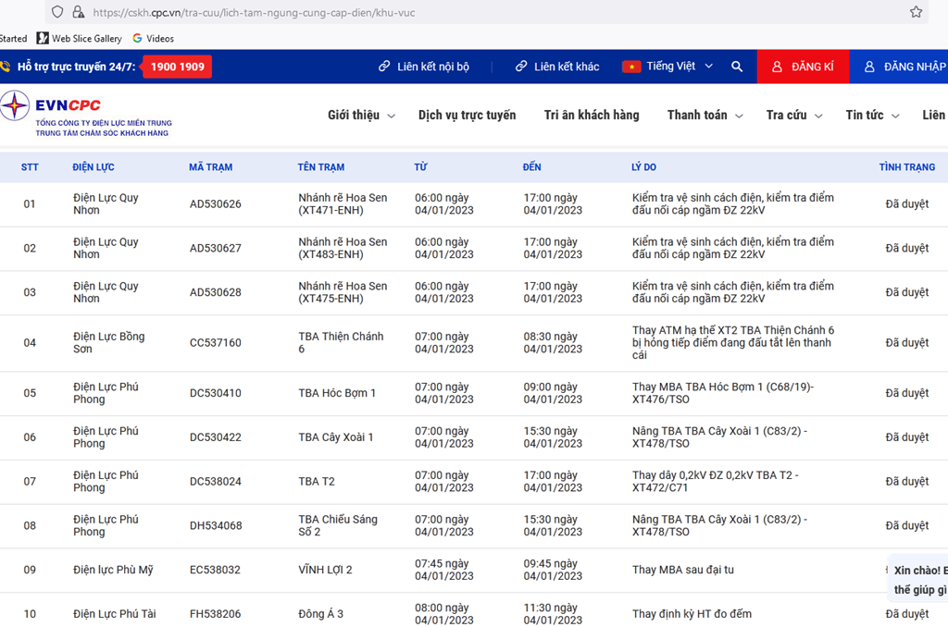Bookmark this page with star icon
This screenshot has width=948, height=627.
pos(916,12)
